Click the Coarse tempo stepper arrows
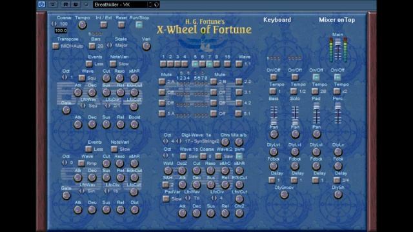The image size is (413, 232). (x=54, y=24)
